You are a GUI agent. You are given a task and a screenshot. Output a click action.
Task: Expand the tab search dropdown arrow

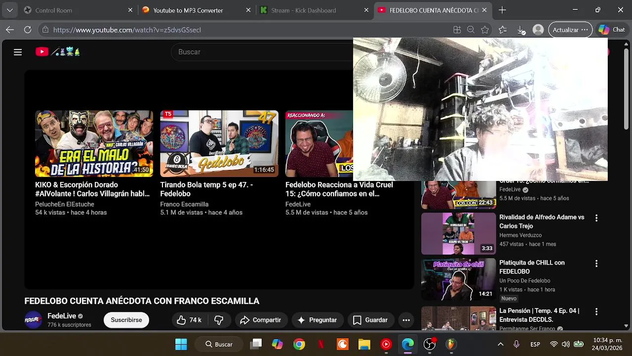click(x=10, y=10)
